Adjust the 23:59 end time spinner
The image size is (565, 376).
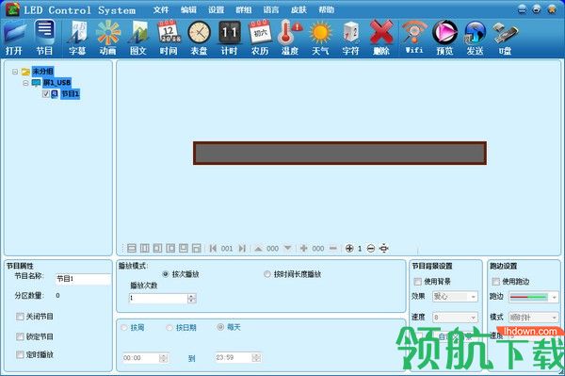click(256, 357)
